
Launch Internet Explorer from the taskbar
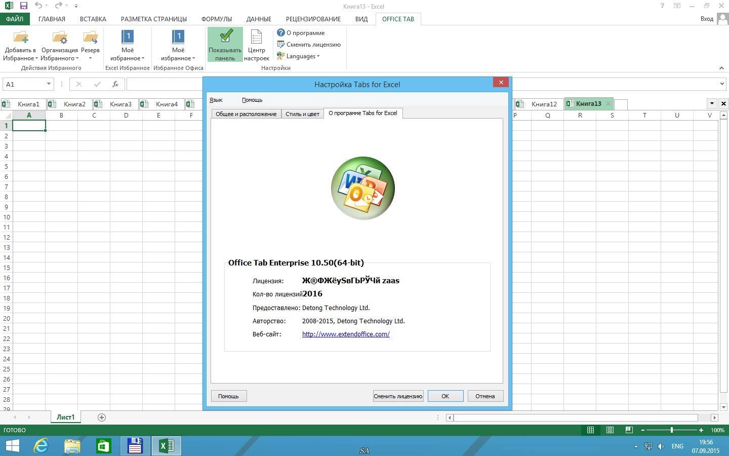41,446
